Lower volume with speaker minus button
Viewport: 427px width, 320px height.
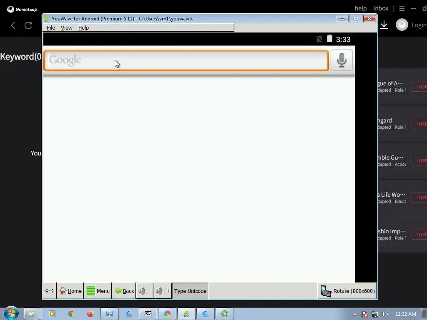point(145,291)
